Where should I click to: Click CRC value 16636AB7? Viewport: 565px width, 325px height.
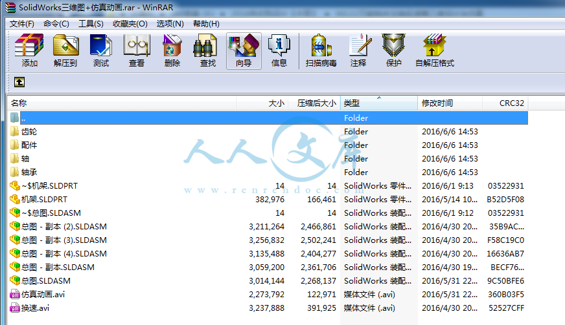click(x=505, y=254)
